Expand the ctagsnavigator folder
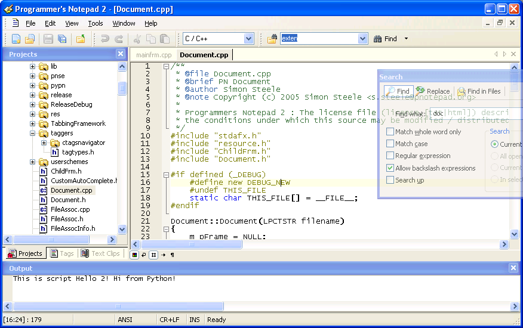523x328 pixels. pos(44,143)
